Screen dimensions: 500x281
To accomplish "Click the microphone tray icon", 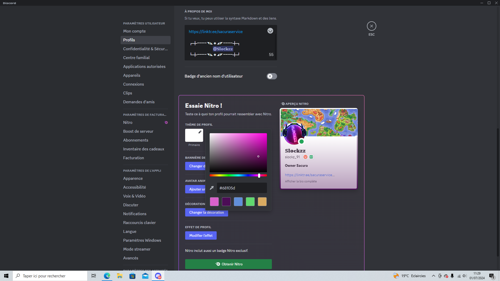I will pyautogui.click(x=452, y=276).
